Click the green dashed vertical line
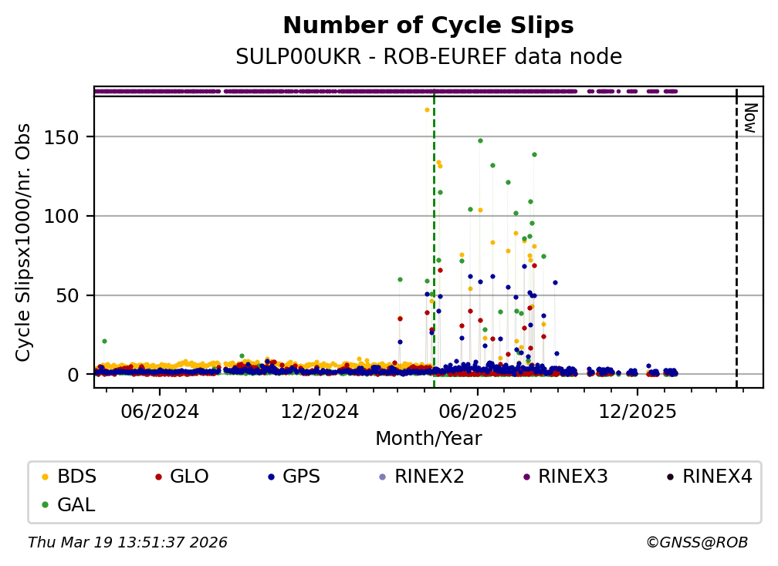Viewport: 778px width, 566px height. click(434, 231)
